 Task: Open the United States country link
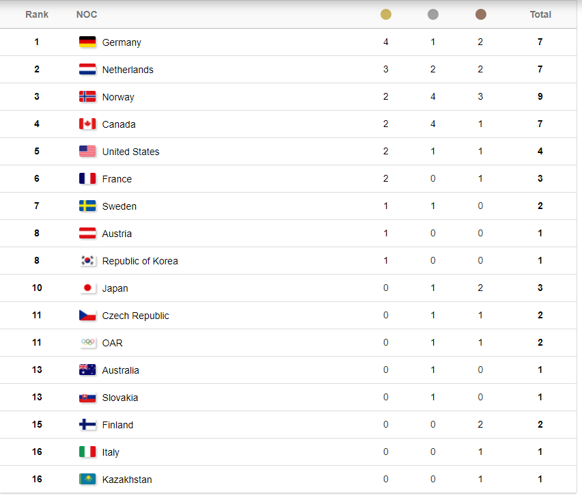(130, 152)
